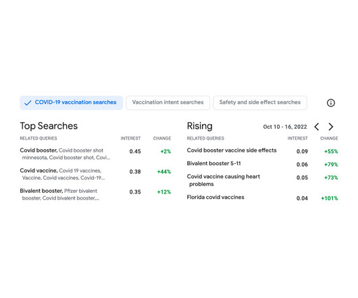Click Rising heading
The image size is (358, 298).
[199, 126]
